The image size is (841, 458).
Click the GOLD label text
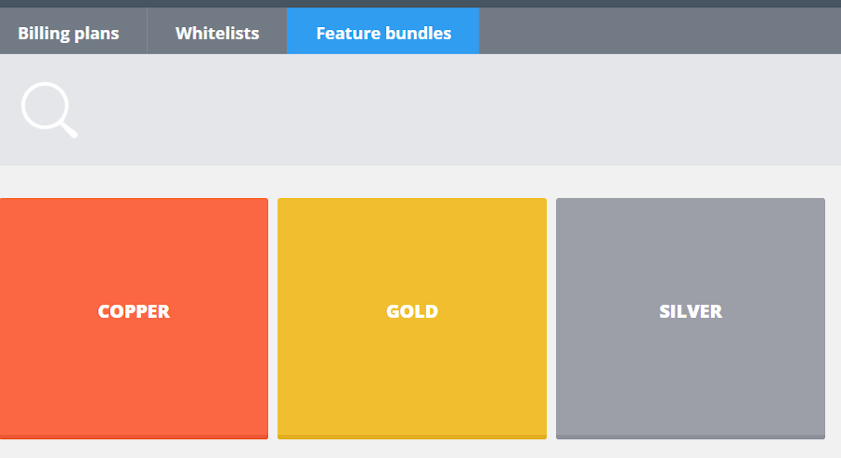[412, 311]
